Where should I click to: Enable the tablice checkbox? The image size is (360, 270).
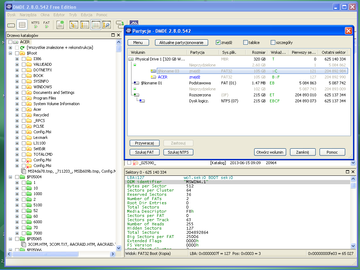[x=245, y=43]
